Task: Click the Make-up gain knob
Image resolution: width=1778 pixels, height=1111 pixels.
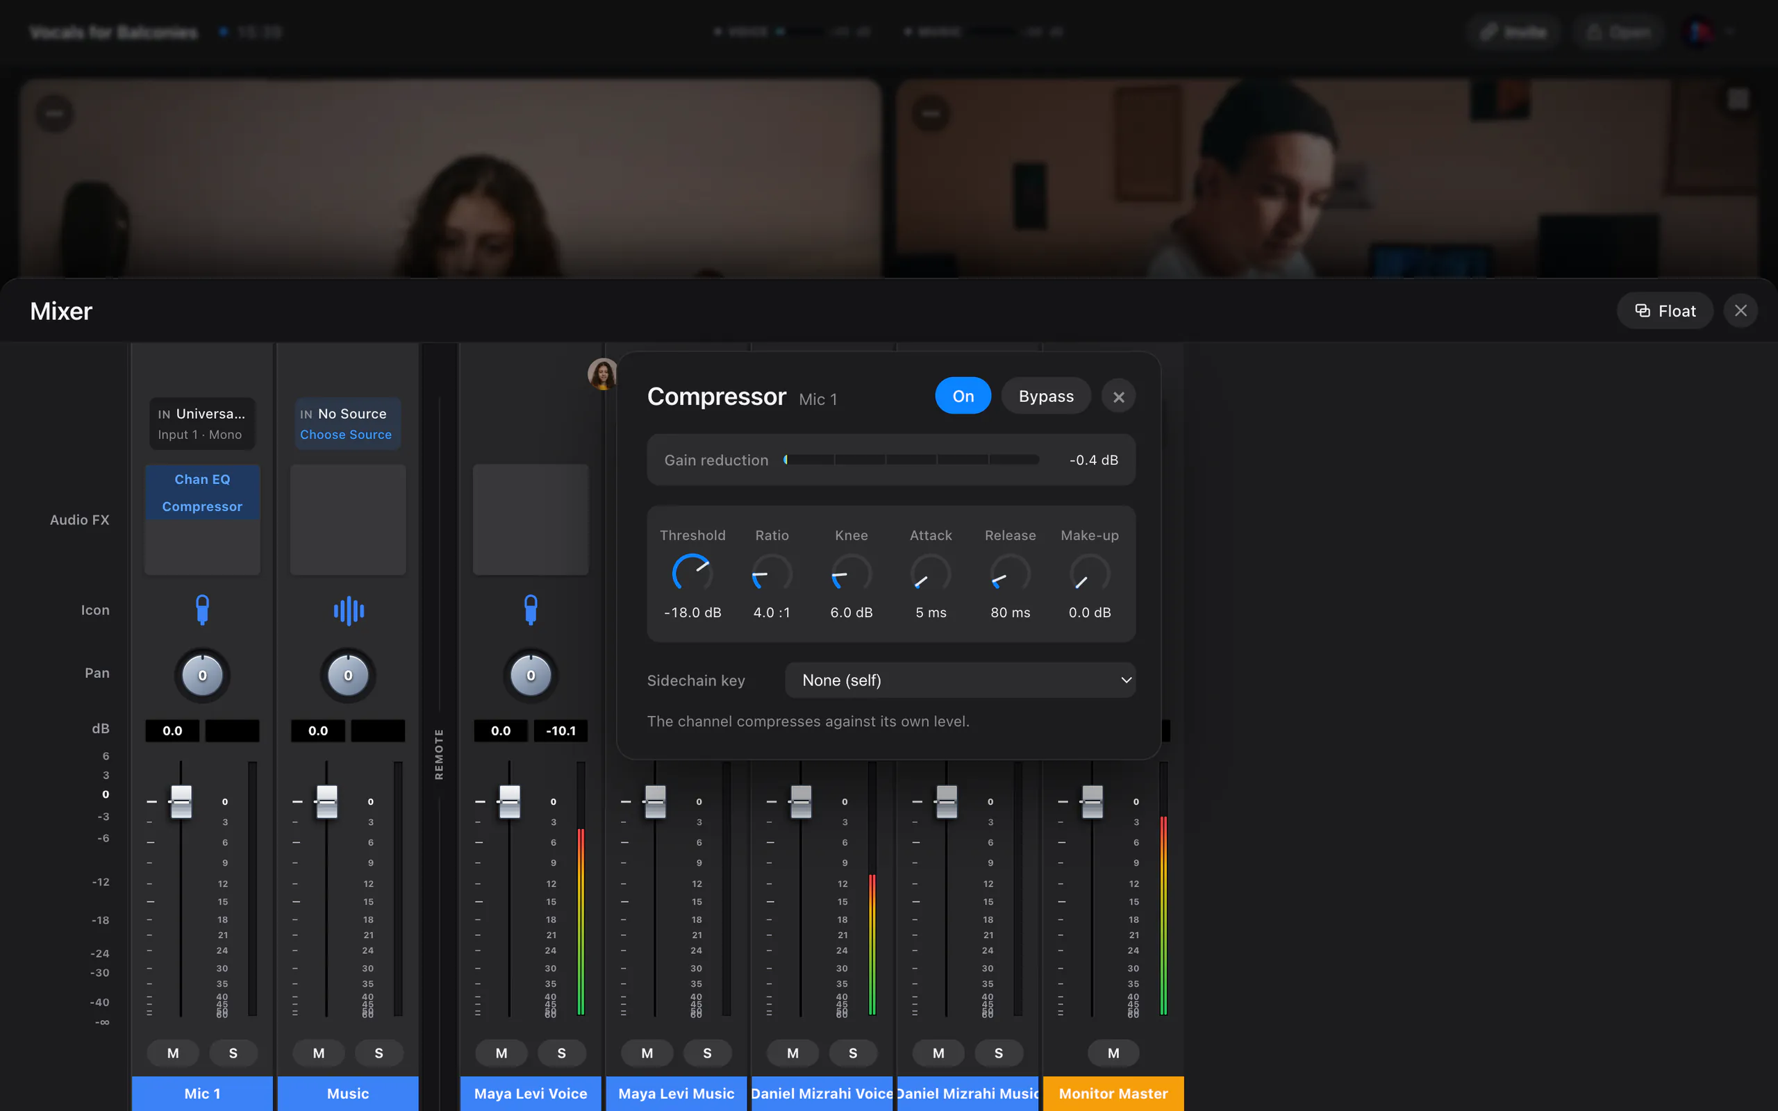Action: click(x=1089, y=574)
